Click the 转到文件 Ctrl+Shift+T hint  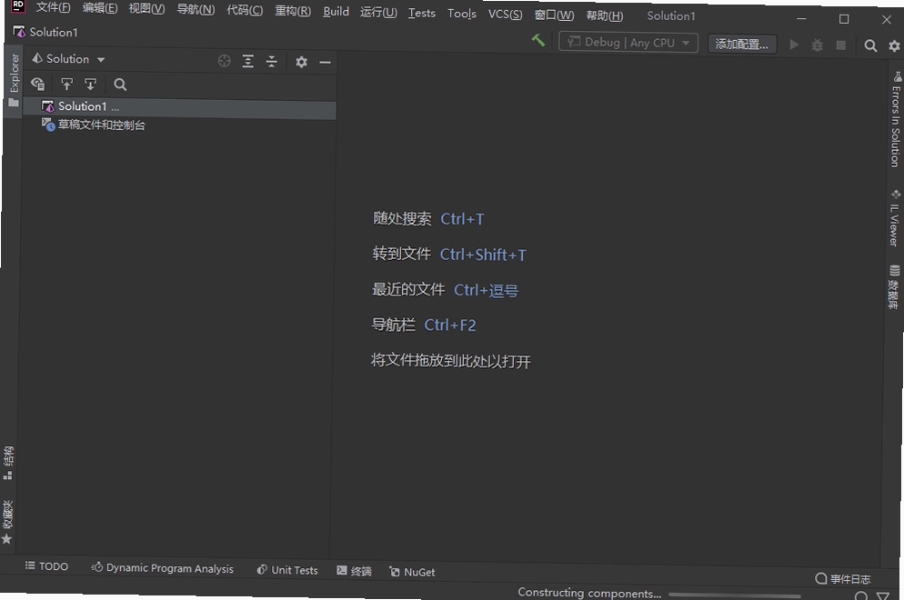pyautogui.click(x=449, y=255)
